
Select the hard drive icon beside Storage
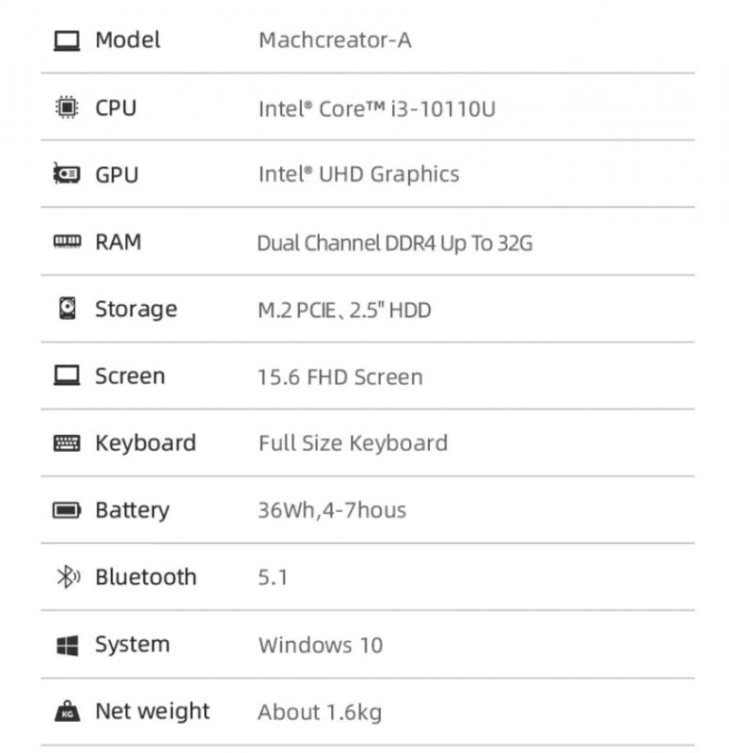pyautogui.click(x=67, y=309)
